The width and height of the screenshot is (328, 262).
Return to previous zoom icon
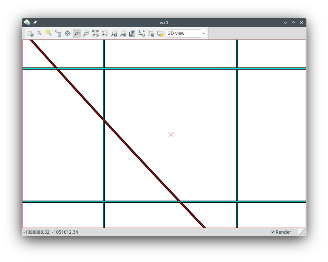(114, 34)
